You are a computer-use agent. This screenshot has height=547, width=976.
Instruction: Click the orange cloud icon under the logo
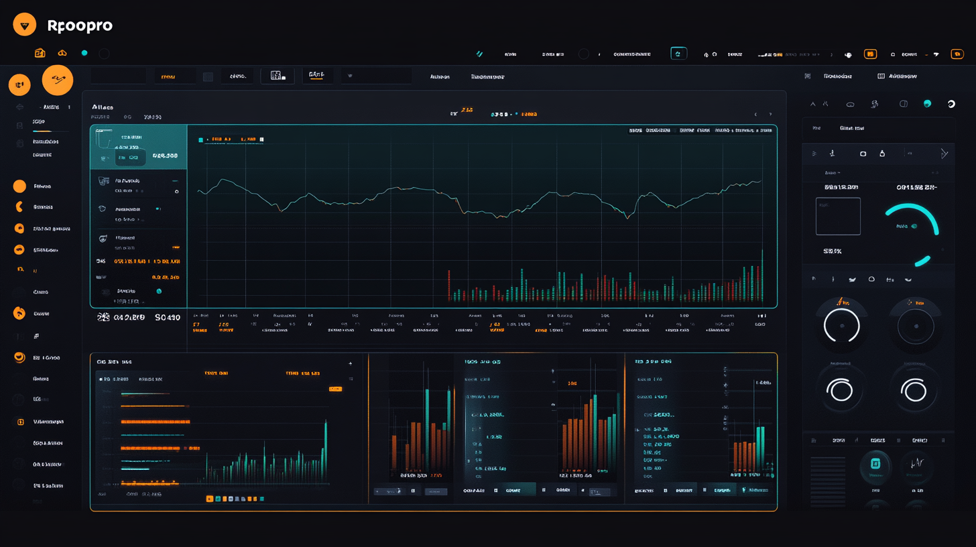(62, 53)
